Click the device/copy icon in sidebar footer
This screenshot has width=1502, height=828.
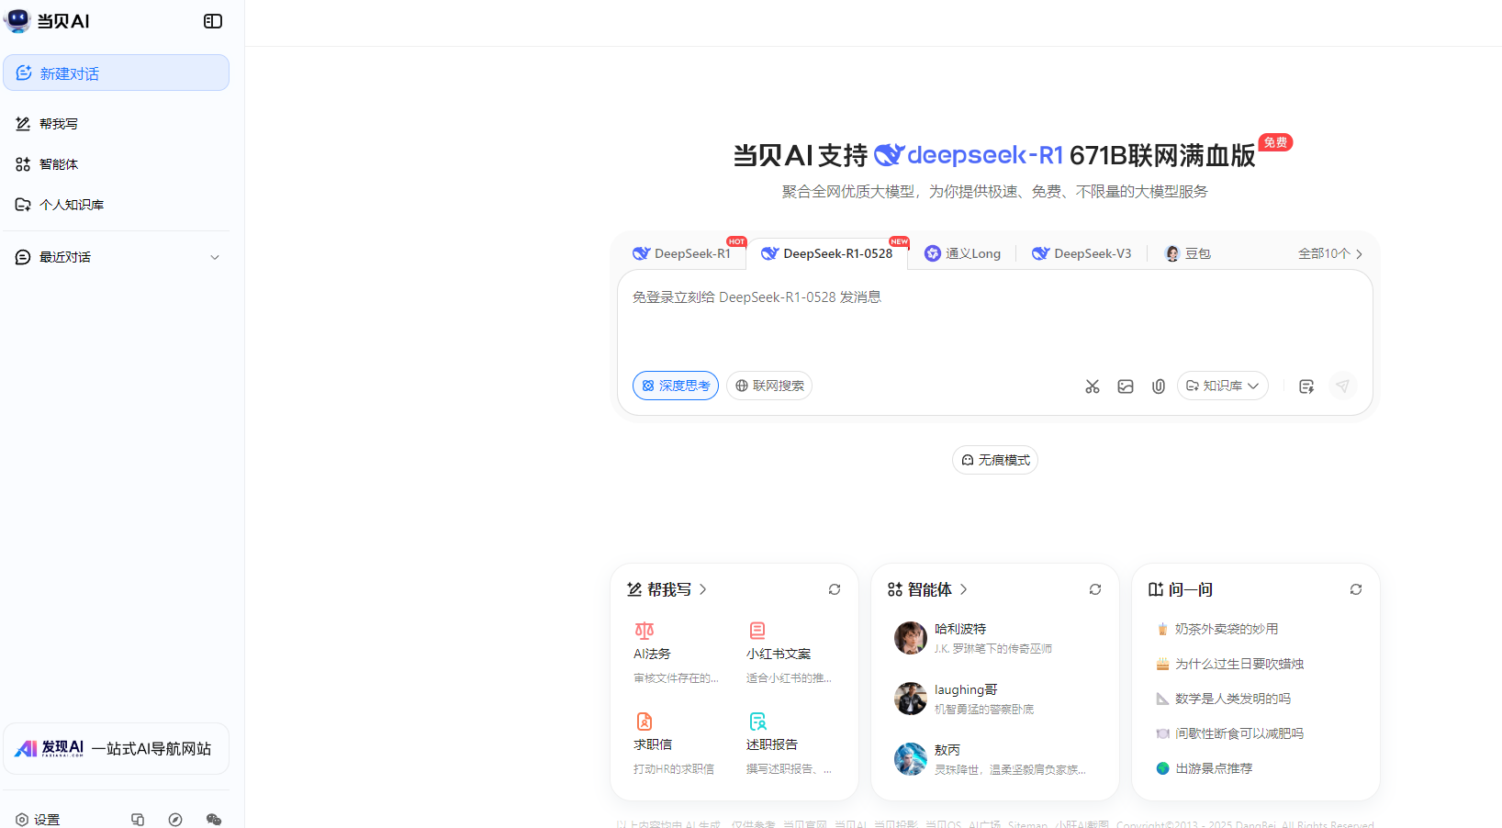click(x=138, y=820)
